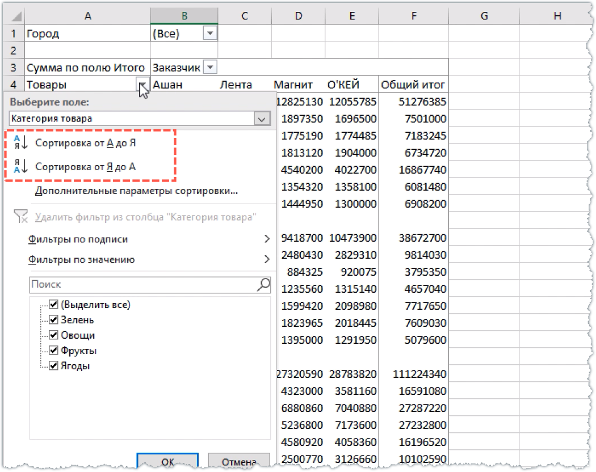Click the Магнит column label

(293, 85)
